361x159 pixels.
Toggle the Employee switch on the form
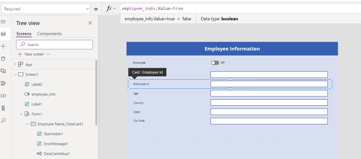pos(215,63)
